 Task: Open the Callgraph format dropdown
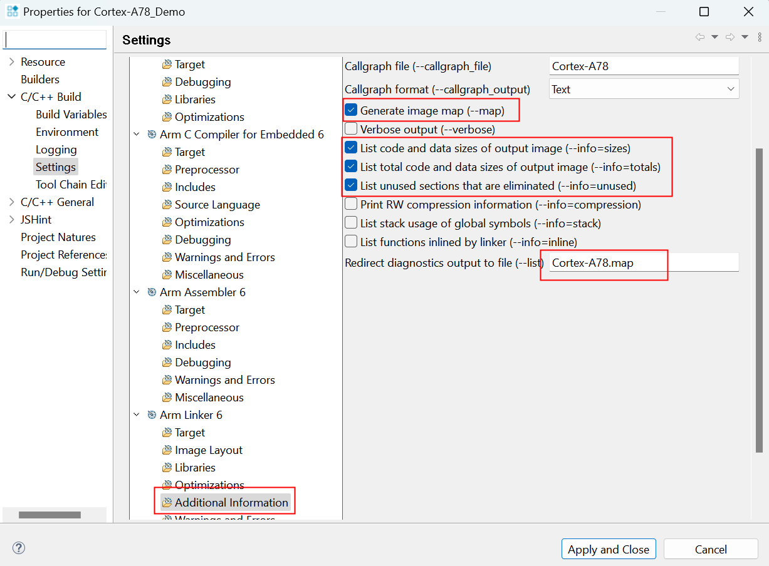(x=644, y=90)
